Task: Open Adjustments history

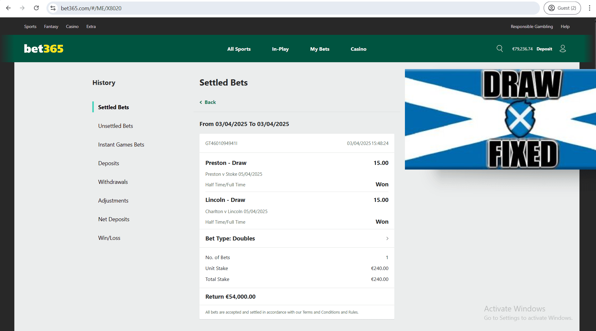Action: coord(113,200)
